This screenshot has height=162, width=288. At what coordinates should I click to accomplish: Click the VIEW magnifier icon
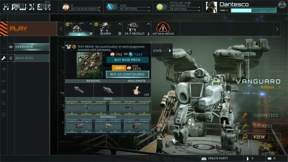coord(245,137)
